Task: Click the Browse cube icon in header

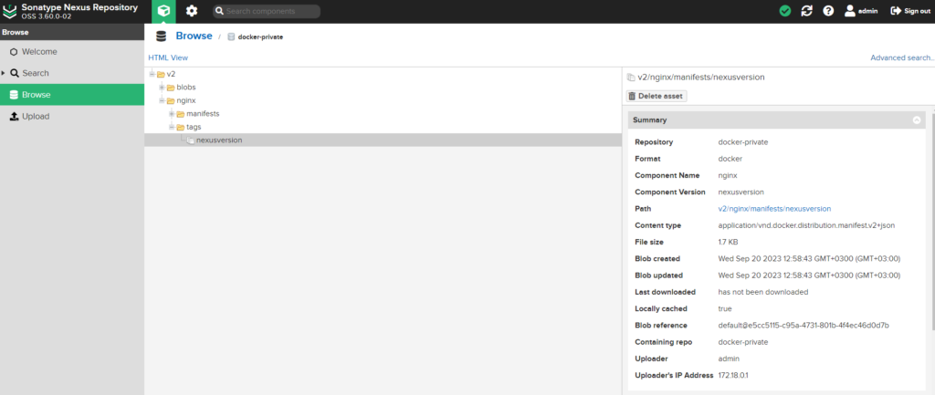Action: [163, 11]
